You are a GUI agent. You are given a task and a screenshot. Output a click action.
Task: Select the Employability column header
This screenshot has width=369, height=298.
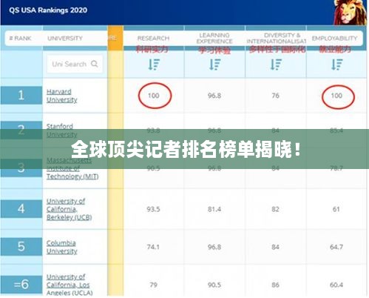(x=334, y=39)
